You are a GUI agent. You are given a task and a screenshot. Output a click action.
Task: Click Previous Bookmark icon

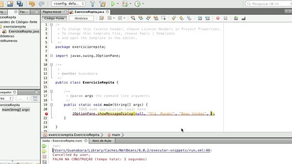pos(174,18)
